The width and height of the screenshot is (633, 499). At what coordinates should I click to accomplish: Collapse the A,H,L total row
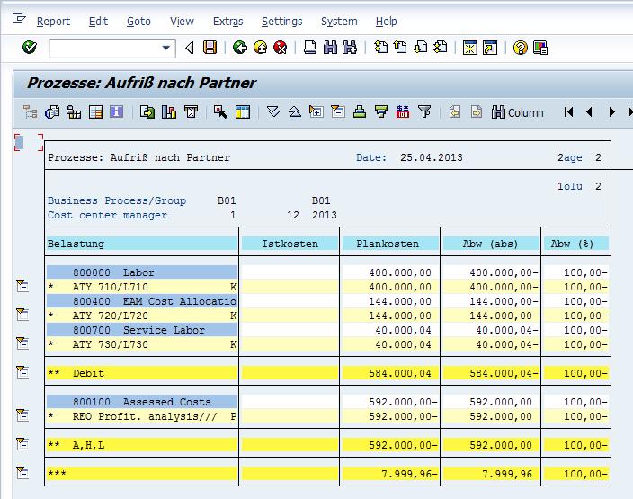(22, 443)
